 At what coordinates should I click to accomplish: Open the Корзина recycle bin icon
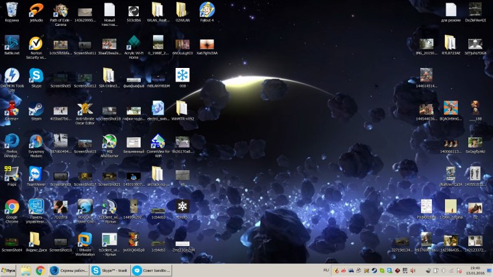pos(12,12)
